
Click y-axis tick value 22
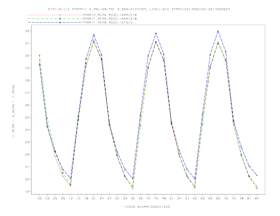click(x=27, y=155)
